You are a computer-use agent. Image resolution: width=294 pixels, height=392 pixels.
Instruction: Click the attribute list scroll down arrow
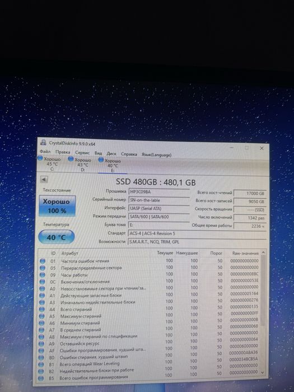click(x=262, y=372)
